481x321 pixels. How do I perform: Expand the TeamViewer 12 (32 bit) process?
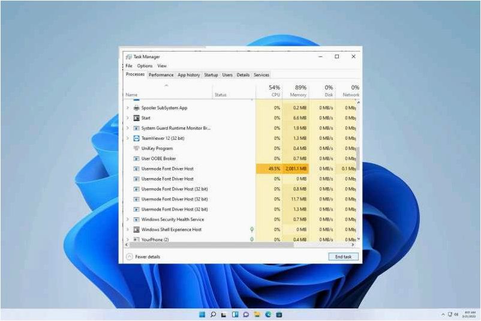point(128,139)
